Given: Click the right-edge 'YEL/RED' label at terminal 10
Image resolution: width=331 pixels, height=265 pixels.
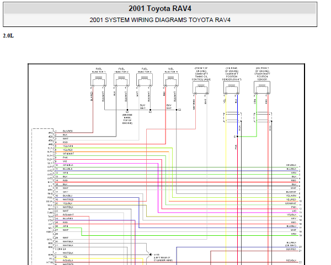Looking at the screenshot, I should (291, 199).
